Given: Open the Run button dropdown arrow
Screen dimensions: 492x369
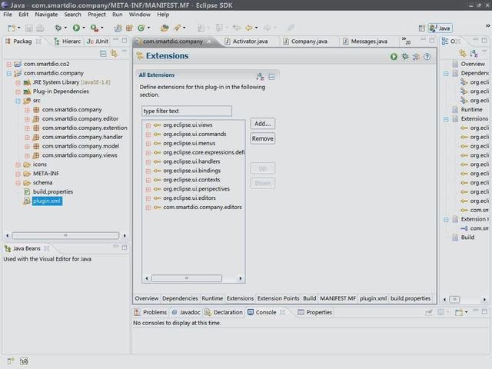Looking at the screenshot, I should pyautogui.click(x=84, y=28).
